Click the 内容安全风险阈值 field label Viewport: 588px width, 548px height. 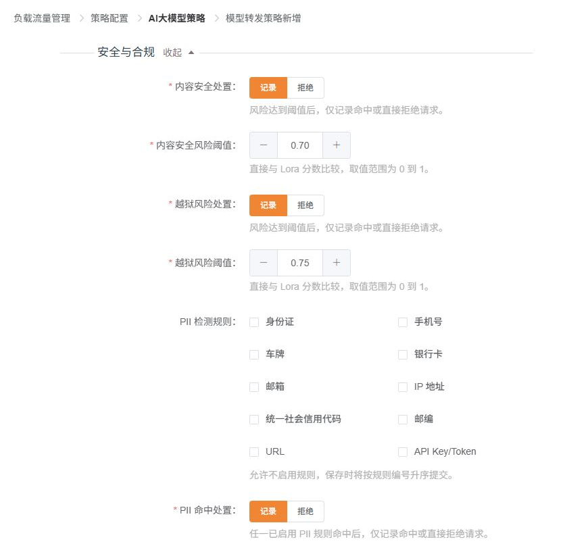[196, 145]
